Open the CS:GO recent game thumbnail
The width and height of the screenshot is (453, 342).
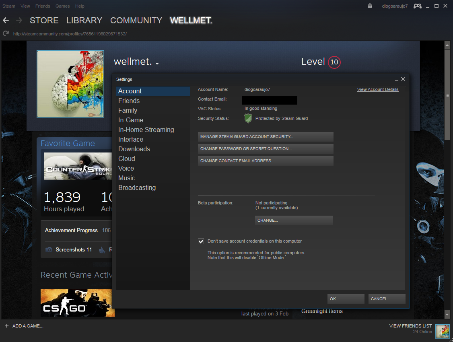(77, 303)
